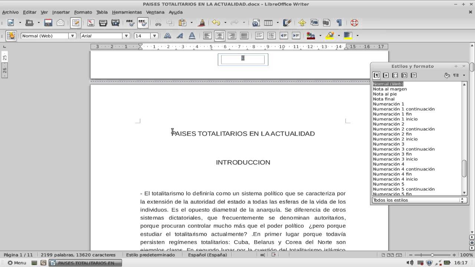Screen dimensions: 475x267
Task: Open the Herramientas menu
Action: 127,12
